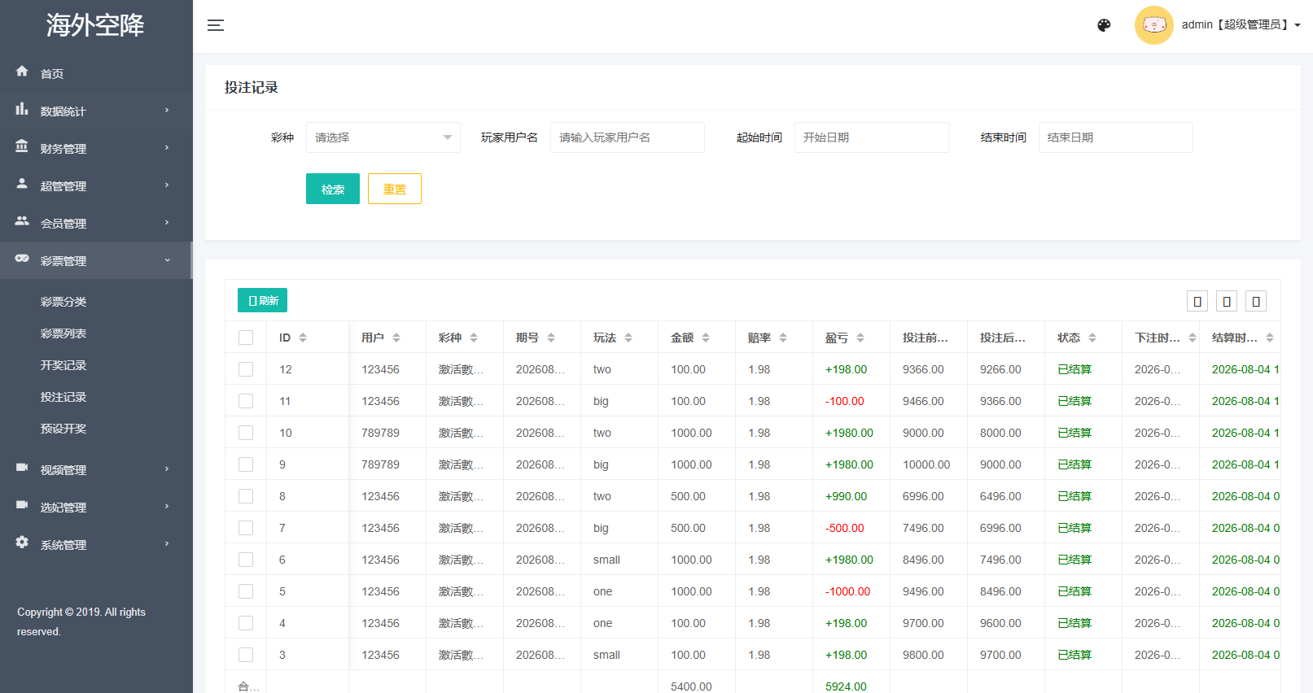Sort by the 赔率 column arrows
Viewport: 1313px width, 693px height.
click(783, 338)
